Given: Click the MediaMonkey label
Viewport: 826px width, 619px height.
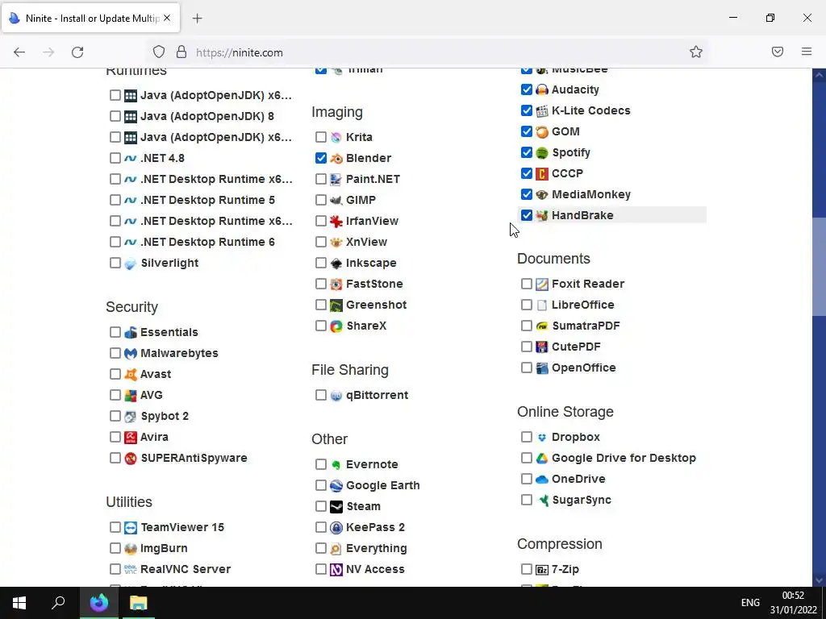Looking at the screenshot, I should (591, 195).
